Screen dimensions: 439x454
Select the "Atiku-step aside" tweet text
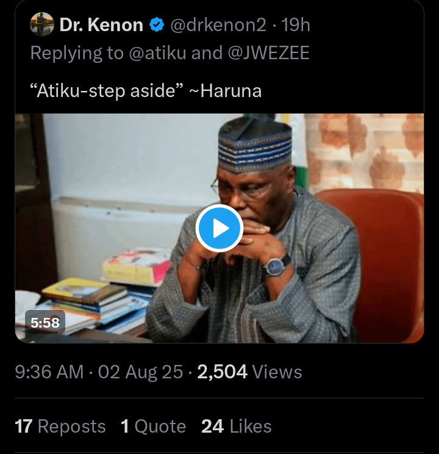(145, 92)
